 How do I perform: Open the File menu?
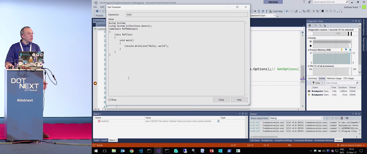coord(95,7)
